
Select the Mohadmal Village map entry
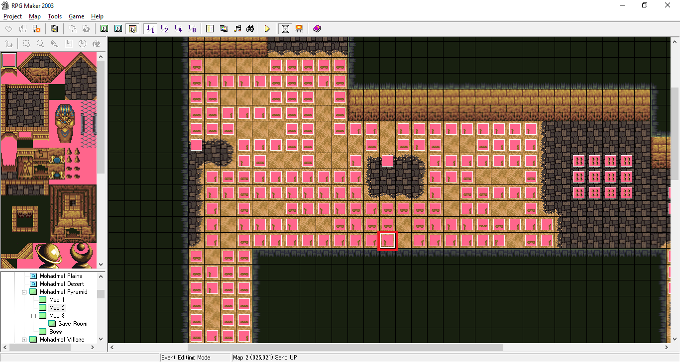pos(62,340)
